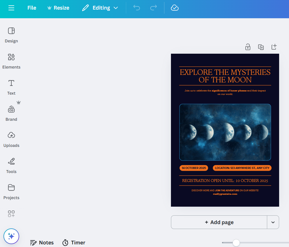Open the Elements panel
Screen dimensions: 289x247
11,61
